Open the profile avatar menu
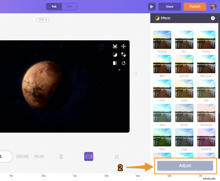 pos(213,7)
